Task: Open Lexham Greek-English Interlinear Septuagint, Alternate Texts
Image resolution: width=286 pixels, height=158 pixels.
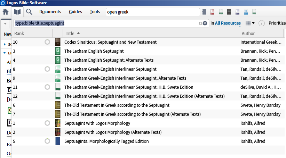Action: click(x=125, y=78)
